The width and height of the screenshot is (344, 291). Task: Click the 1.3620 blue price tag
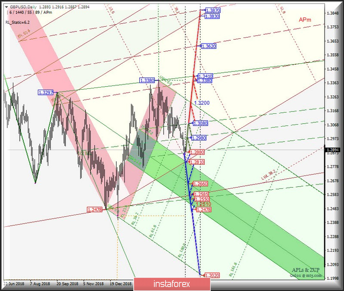click(x=209, y=46)
